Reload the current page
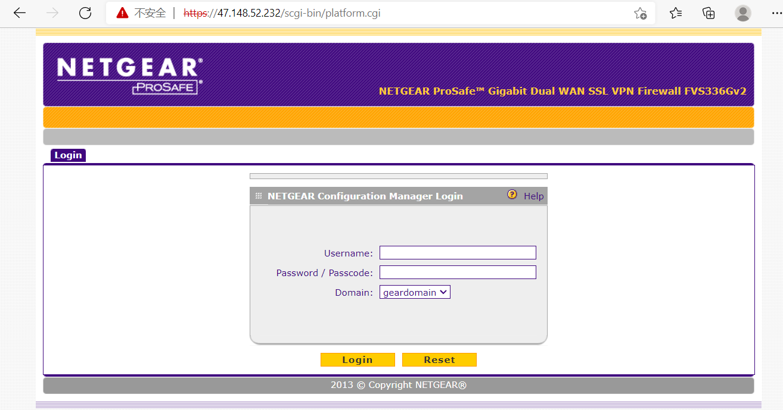Screen dimensions: 783x410 [x=85, y=13]
